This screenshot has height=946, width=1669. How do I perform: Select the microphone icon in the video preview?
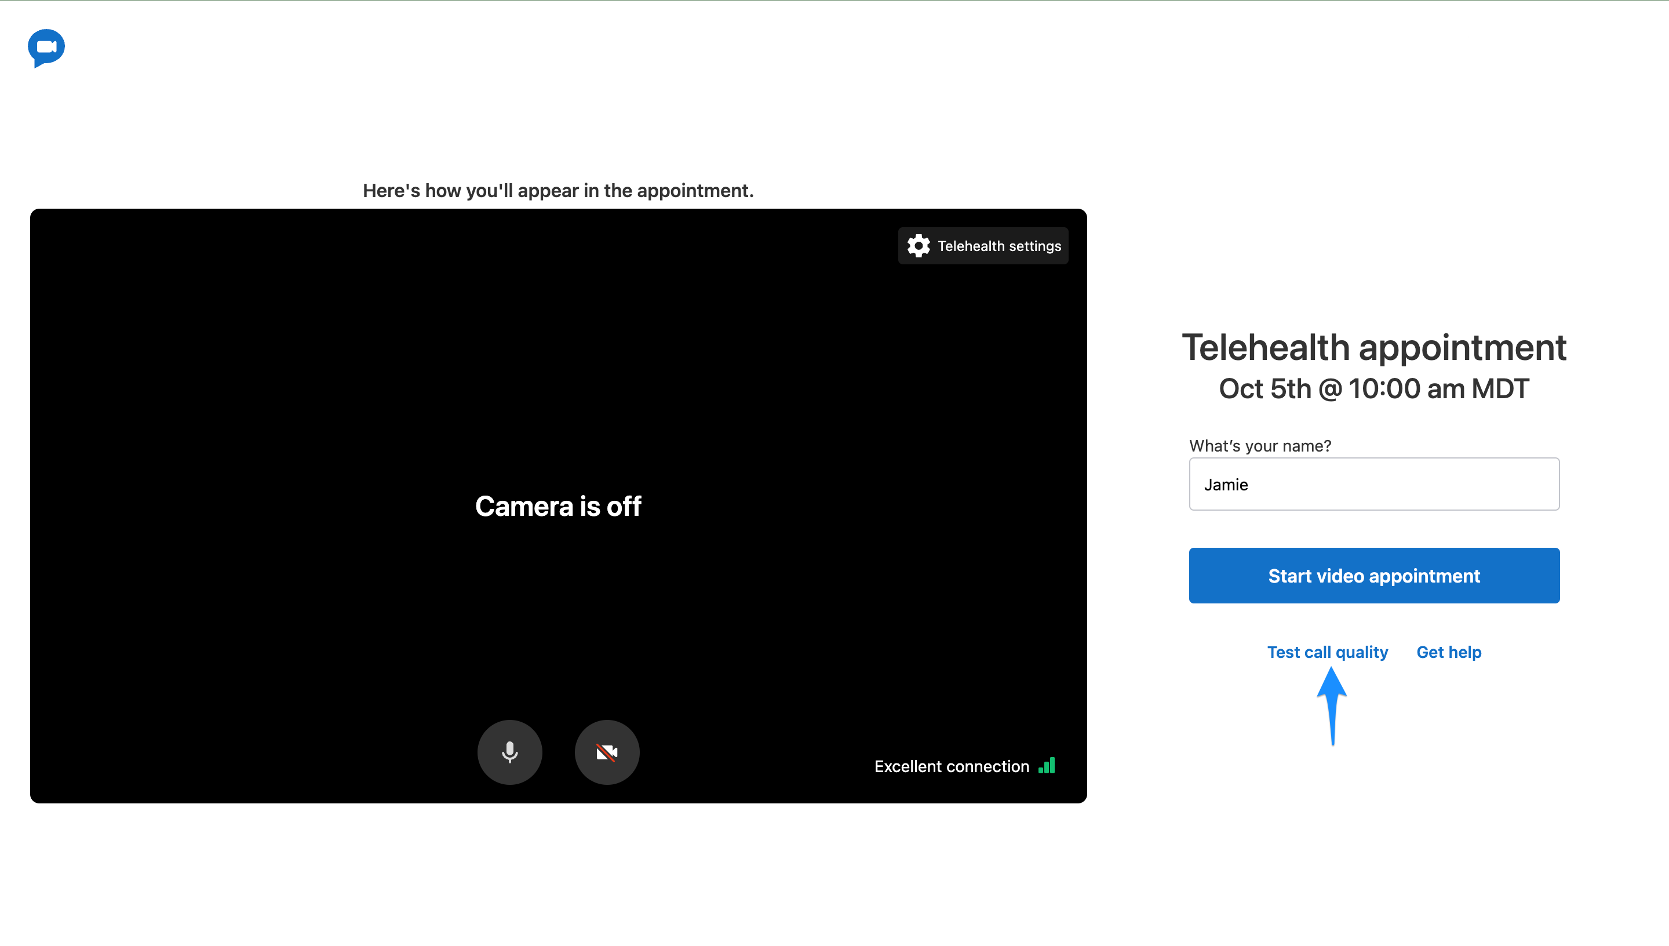point(509,752)
